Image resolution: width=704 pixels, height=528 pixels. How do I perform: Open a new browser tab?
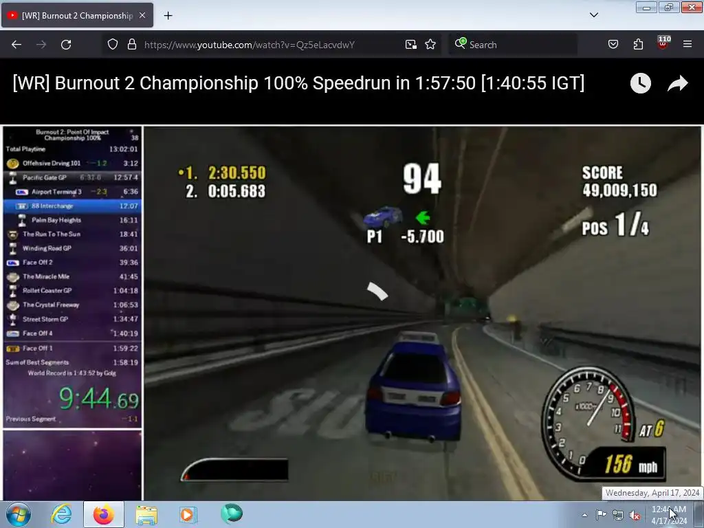pyautogui.click(x=168, y=16)
